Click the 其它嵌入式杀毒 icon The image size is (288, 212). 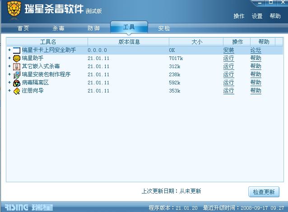[x=17, y=66]
